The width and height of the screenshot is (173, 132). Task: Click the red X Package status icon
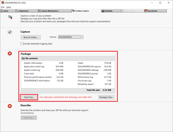point(10,53)
